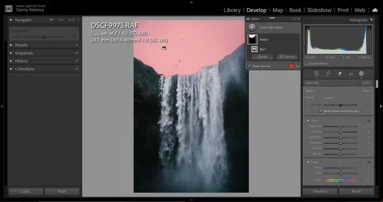Toggle the Show Overlay checkbox
383x202 pixels.
[249, 66]
